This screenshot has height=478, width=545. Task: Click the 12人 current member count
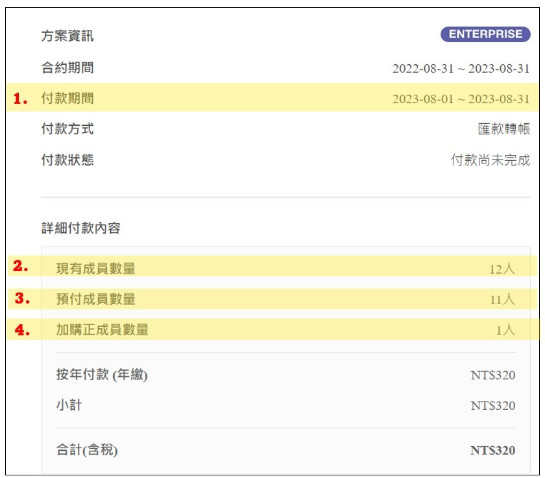click(502, 269)
